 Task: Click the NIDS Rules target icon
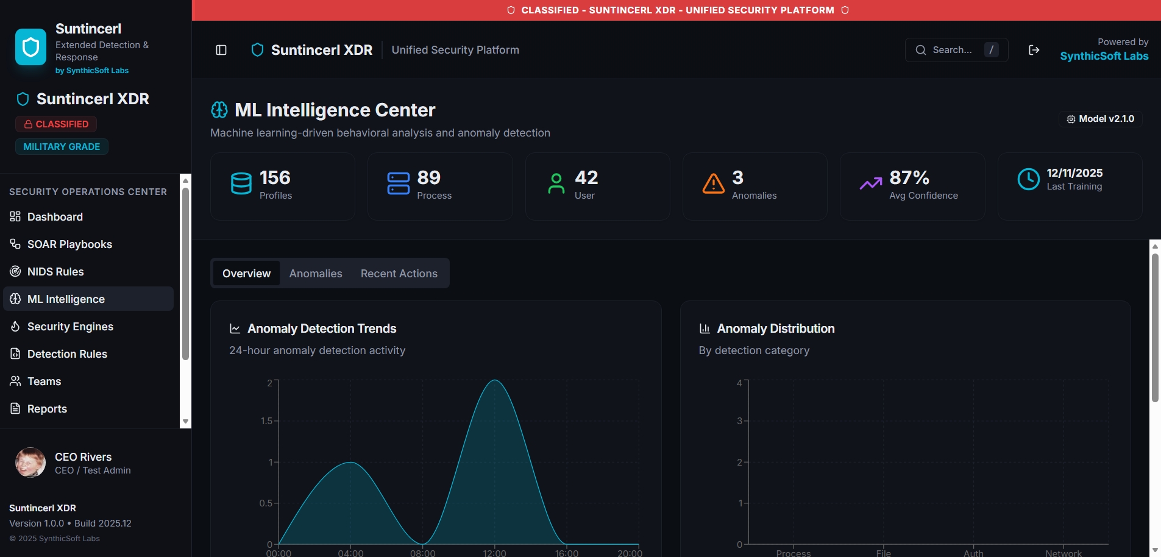[x=15, y=271]
